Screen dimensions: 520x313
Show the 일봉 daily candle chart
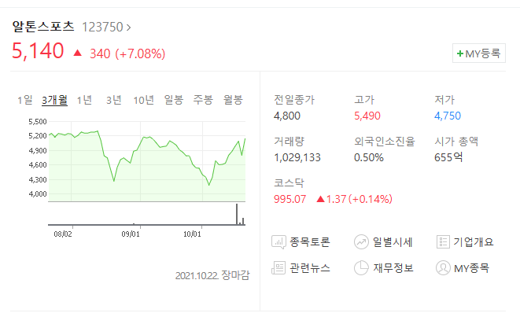173,100
